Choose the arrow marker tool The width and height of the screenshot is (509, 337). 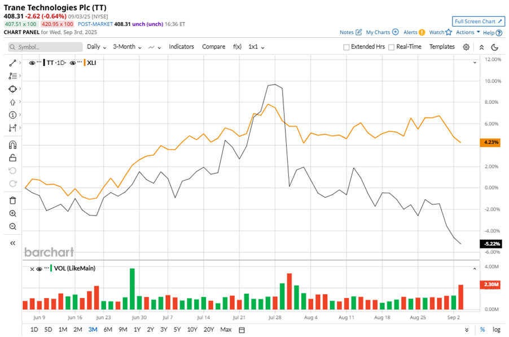click(x=12, y=102)
